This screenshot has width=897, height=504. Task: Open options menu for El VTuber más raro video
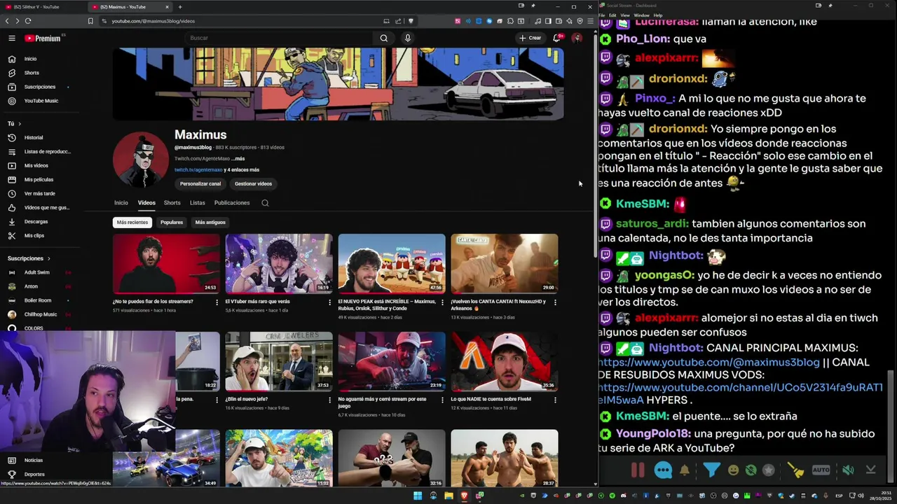coord(329,302)
